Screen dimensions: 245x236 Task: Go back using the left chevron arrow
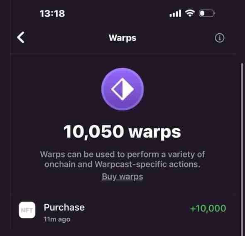click(x=21, y=37)
